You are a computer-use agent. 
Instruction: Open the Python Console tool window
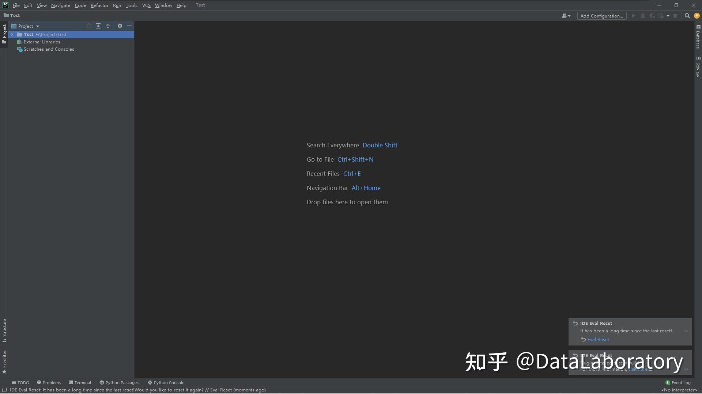tap(169, 382)
